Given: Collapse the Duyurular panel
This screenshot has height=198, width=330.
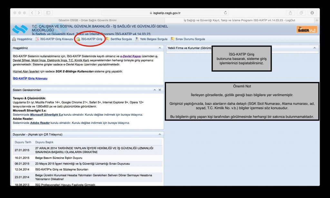Looking at the screenshot, I should [160, 134].
